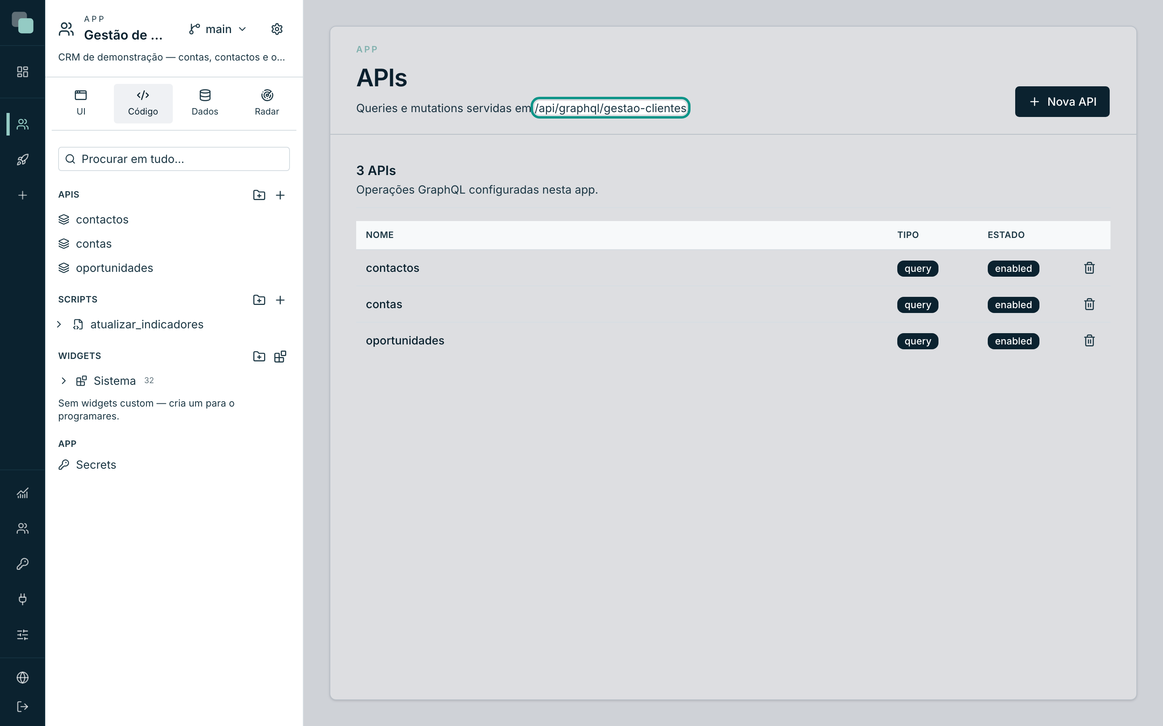Click the Nova API button
Screen dimensions: 1163x726
tap(1062, 102)
